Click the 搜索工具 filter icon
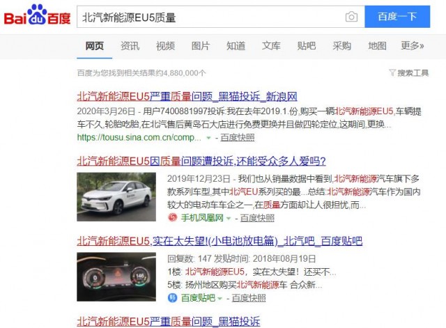This screenshot has height=328, width=446. [x=392, y=72]
